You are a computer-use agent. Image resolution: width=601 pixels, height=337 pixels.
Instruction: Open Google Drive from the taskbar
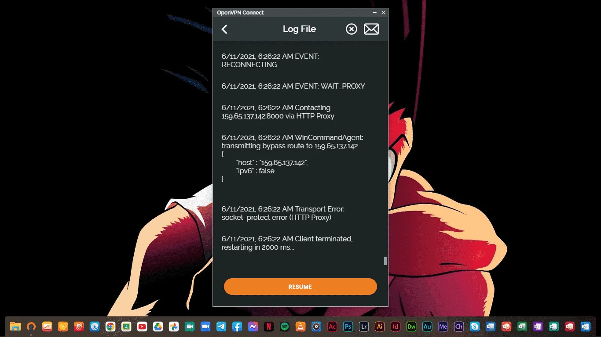[158, 326]
